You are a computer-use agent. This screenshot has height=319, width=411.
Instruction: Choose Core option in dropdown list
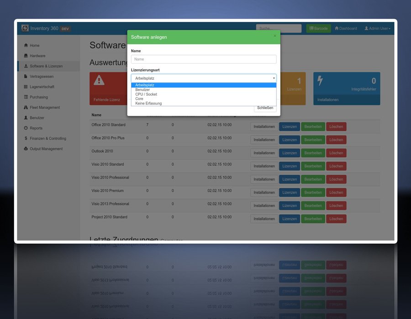[204, 99]
